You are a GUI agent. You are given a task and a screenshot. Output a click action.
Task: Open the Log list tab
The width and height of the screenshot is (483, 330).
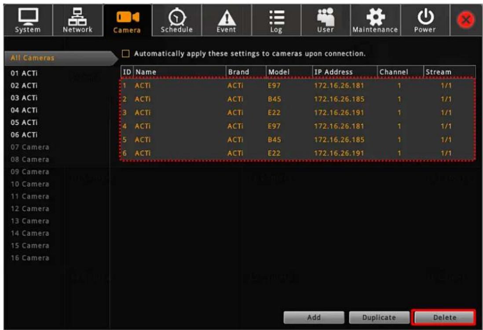coord(276,20)
